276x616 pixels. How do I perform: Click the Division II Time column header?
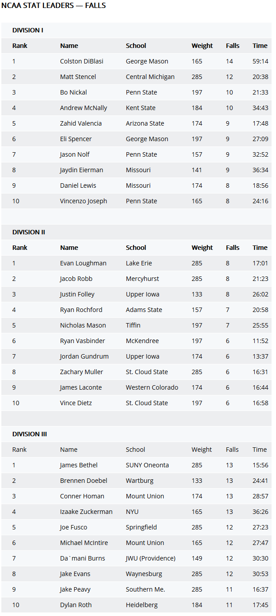[x=260, y=248]
